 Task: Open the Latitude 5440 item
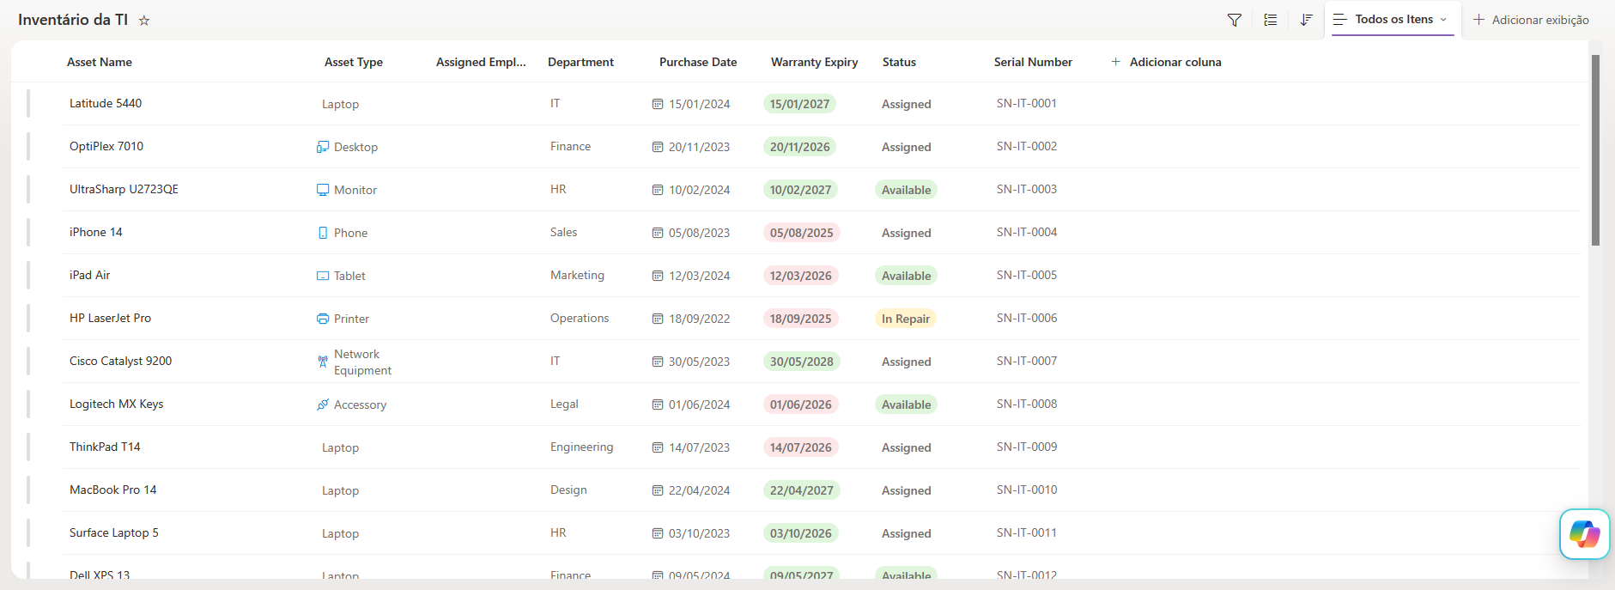point(106,103)
